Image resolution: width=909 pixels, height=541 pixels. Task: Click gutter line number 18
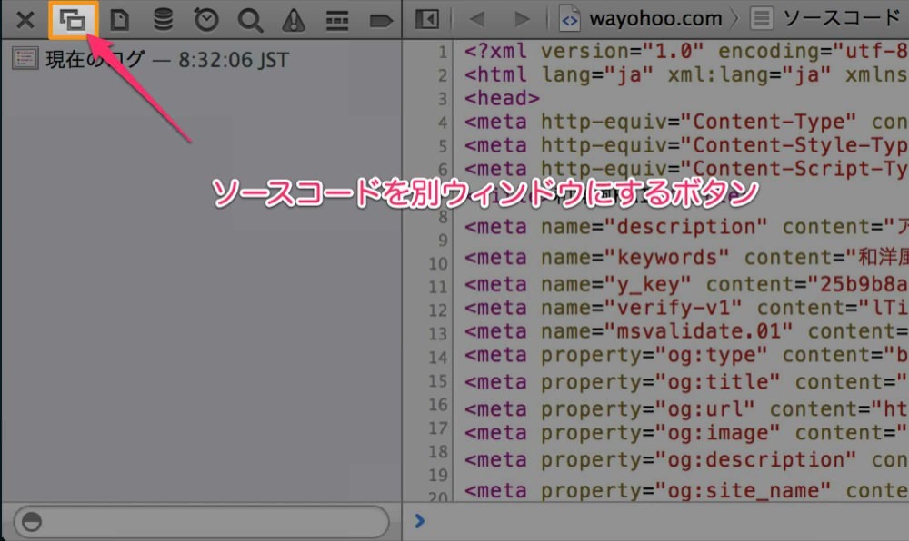pyautogui.click(x=438, y=451)
